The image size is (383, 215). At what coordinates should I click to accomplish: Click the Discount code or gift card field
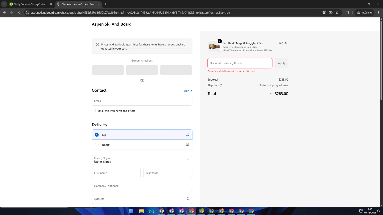tap(240, 63)
